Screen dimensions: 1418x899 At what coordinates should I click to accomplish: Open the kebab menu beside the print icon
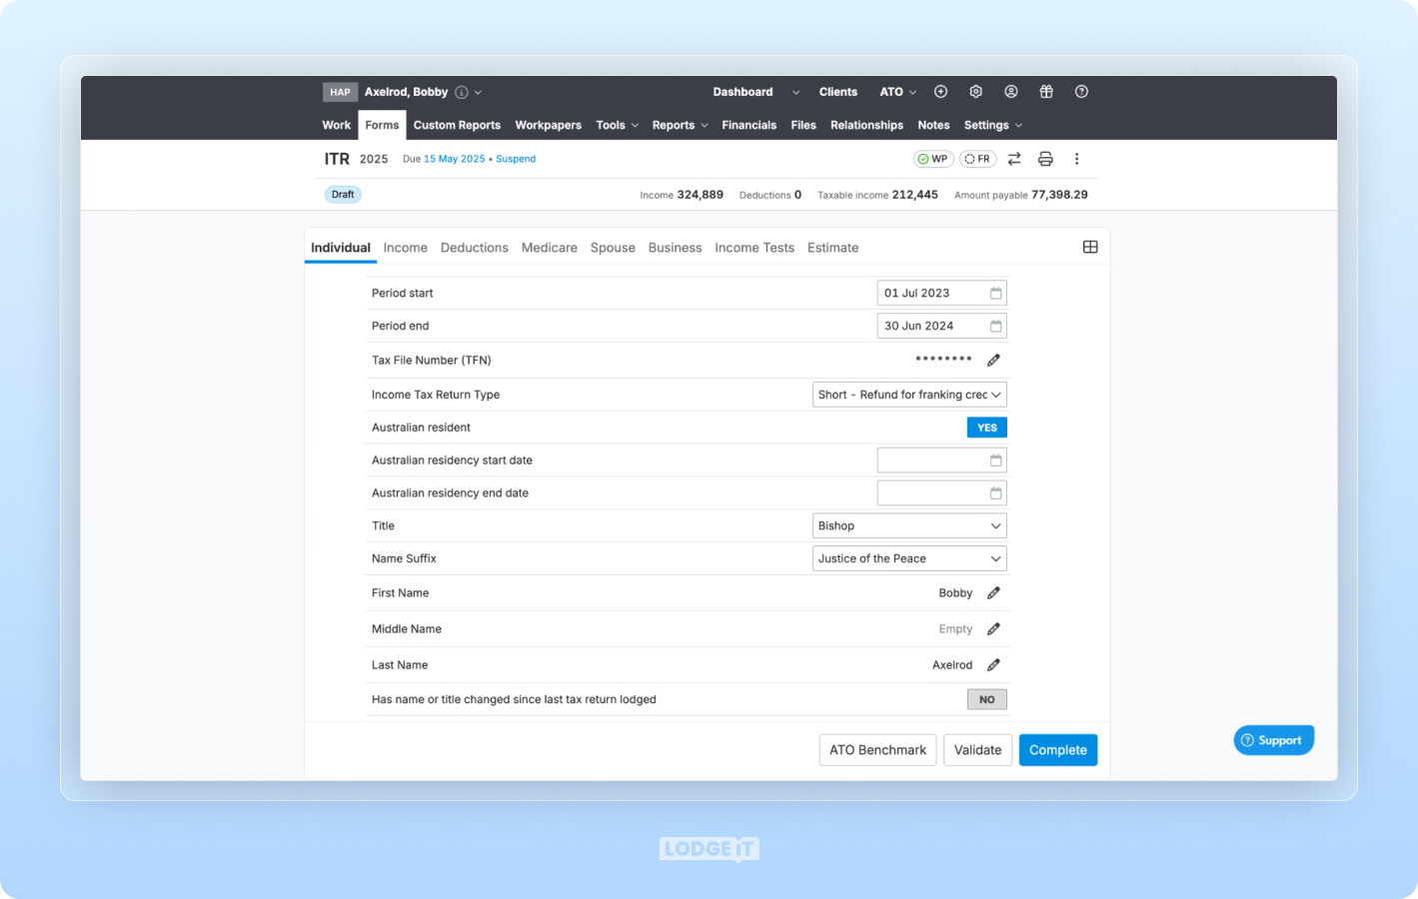point(1076,158)
